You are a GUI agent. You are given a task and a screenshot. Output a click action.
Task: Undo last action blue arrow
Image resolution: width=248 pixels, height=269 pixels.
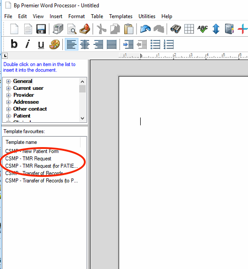tap(145, 29)
